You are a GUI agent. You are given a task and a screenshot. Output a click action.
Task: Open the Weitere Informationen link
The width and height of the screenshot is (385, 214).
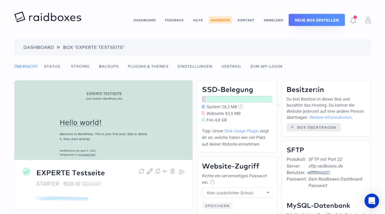coord(331,117)
